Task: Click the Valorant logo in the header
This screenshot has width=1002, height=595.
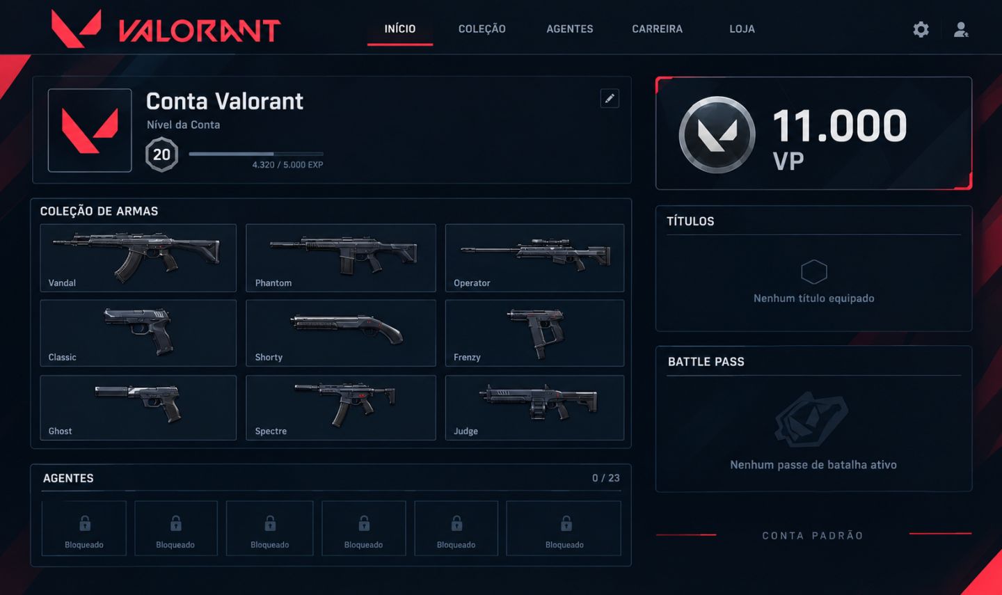Action: click(166, 29)
